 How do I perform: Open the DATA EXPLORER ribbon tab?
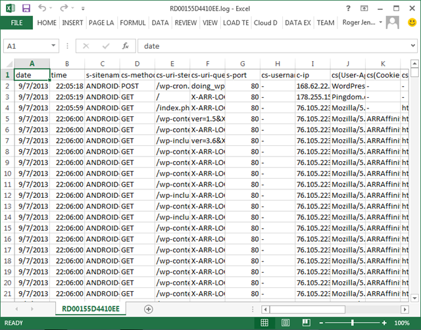coord(298,23)
